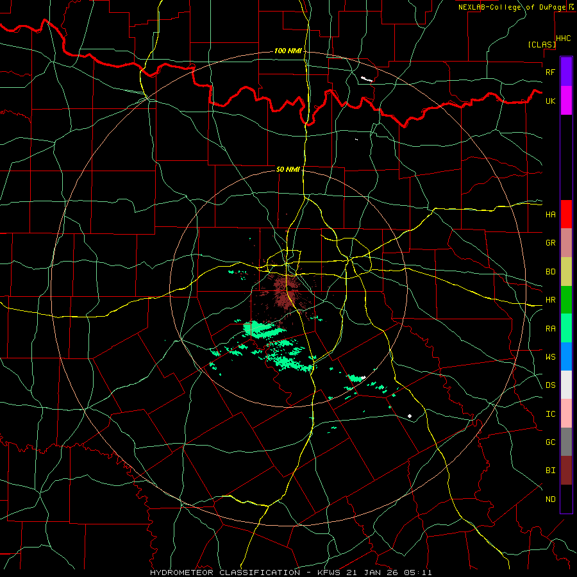Click the "50 NMI" range ring label
The image size is (577, 577).
(288, 169)
